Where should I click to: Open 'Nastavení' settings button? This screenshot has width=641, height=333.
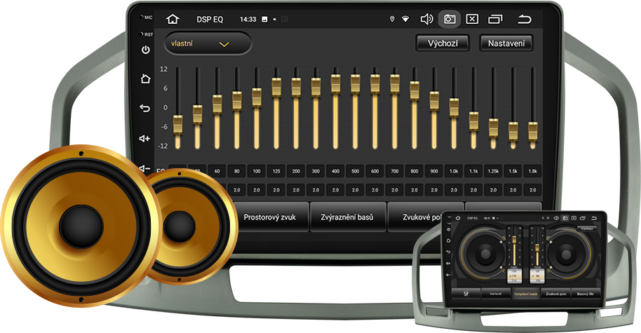coord(506,43)
